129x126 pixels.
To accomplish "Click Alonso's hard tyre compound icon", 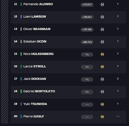I will (x=102, y=5).
